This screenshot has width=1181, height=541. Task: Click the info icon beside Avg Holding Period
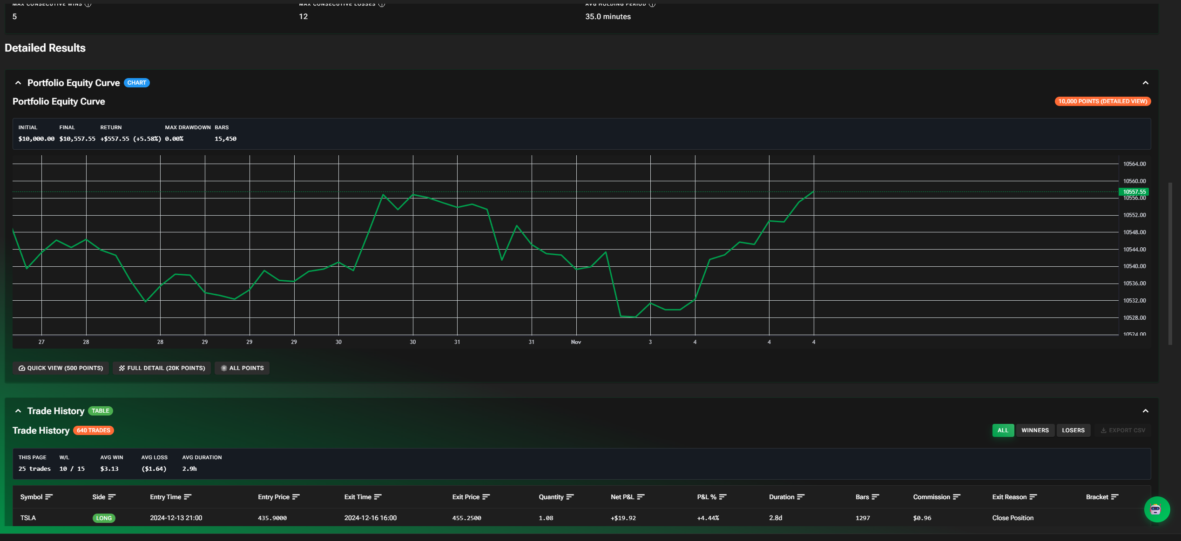[651, 4]
